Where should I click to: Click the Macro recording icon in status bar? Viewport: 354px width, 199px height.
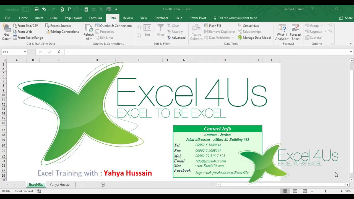39,191
